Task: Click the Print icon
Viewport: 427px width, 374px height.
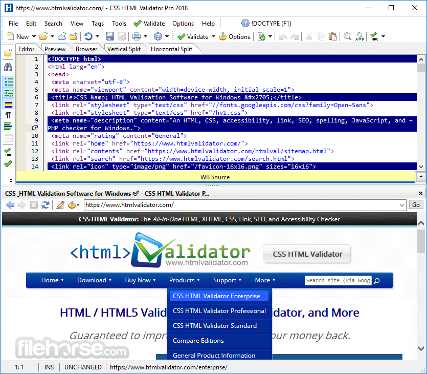Action: (x=136, y=36)
